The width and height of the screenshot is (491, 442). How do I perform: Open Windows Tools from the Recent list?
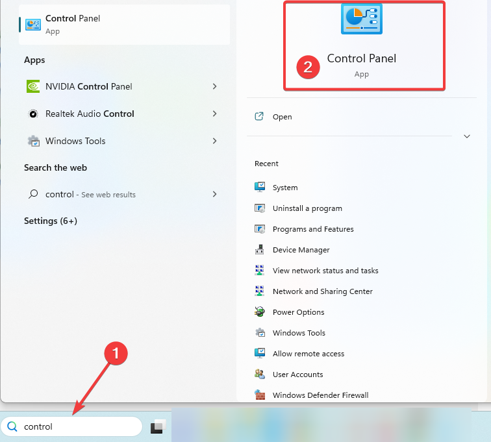click(299, 333)
